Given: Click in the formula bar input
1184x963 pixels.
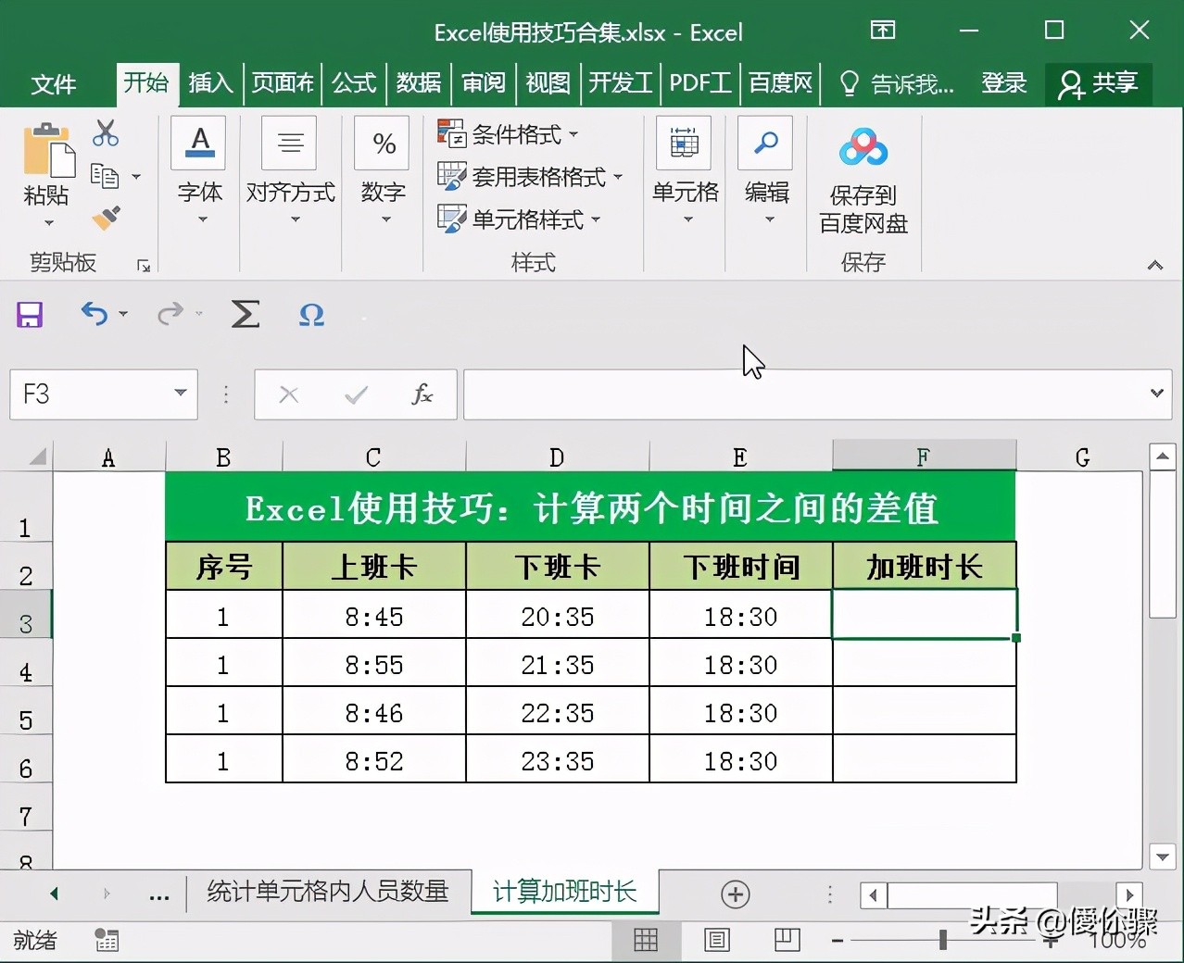Looking at the screenshot, I should [x=804, y=394].
